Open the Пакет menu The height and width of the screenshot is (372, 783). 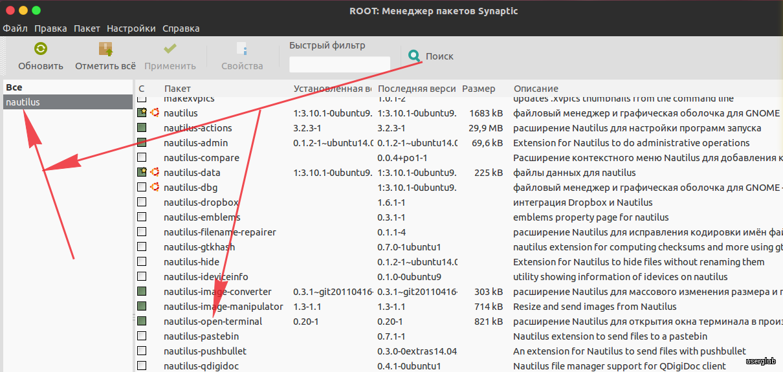(87, 28)
